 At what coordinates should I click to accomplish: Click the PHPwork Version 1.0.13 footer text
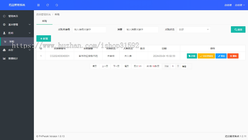(50, 136)
